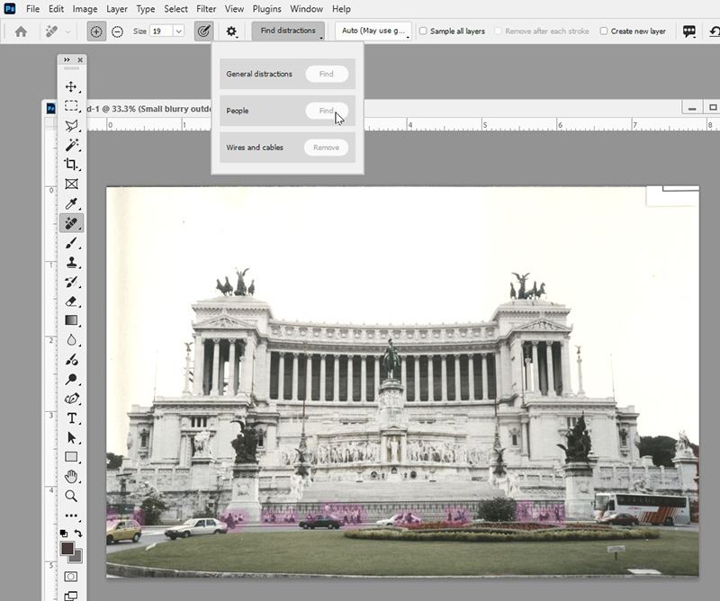Select the Eraser tool
The height and width of the screenshot is (601, 720).
click(71, 301)
